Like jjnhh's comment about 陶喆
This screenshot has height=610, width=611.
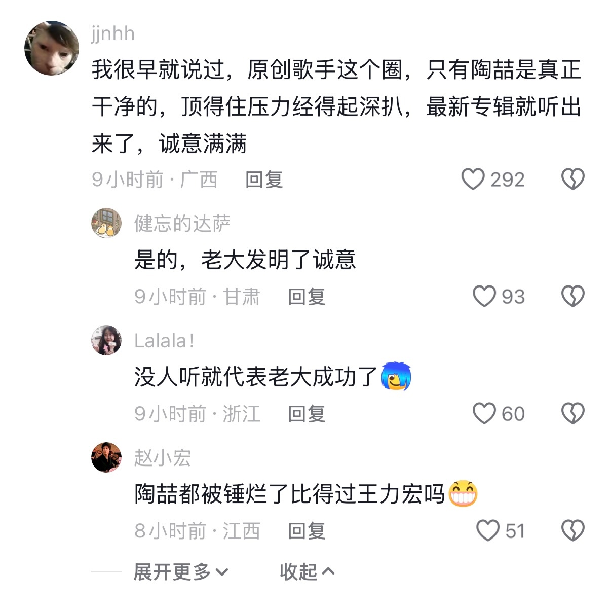coord(474,178)
